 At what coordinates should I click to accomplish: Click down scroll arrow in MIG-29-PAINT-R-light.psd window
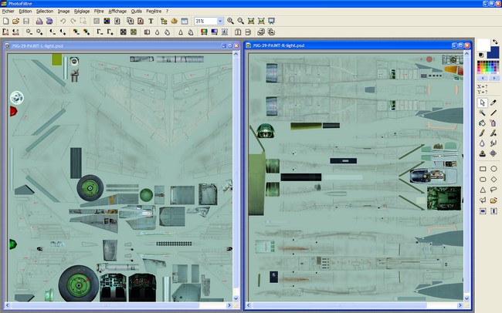tap(466, 298)
